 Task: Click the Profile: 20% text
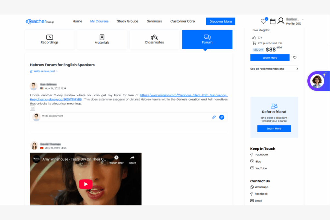[x=293, y=24]
